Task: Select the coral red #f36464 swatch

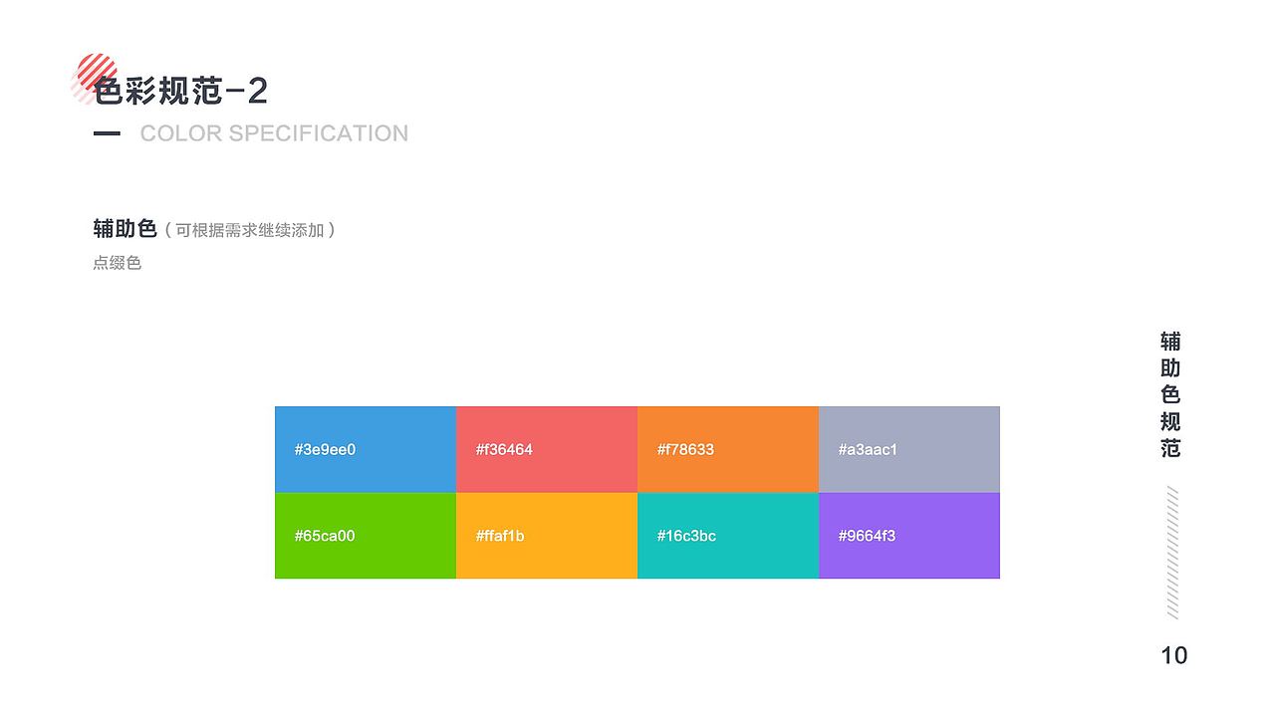Action: click(x=547, y=449)
